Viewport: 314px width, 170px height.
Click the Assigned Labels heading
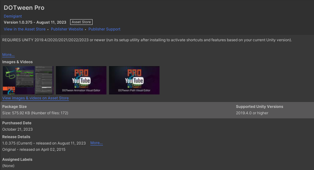coord(17,159)
